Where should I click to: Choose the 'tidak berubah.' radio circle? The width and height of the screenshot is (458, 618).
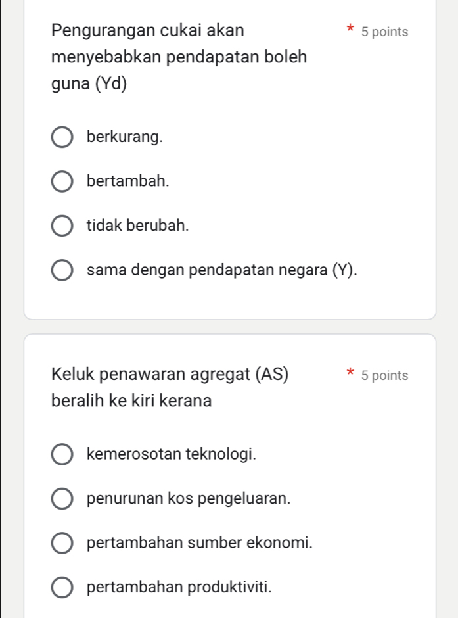(x=62, y=226)
